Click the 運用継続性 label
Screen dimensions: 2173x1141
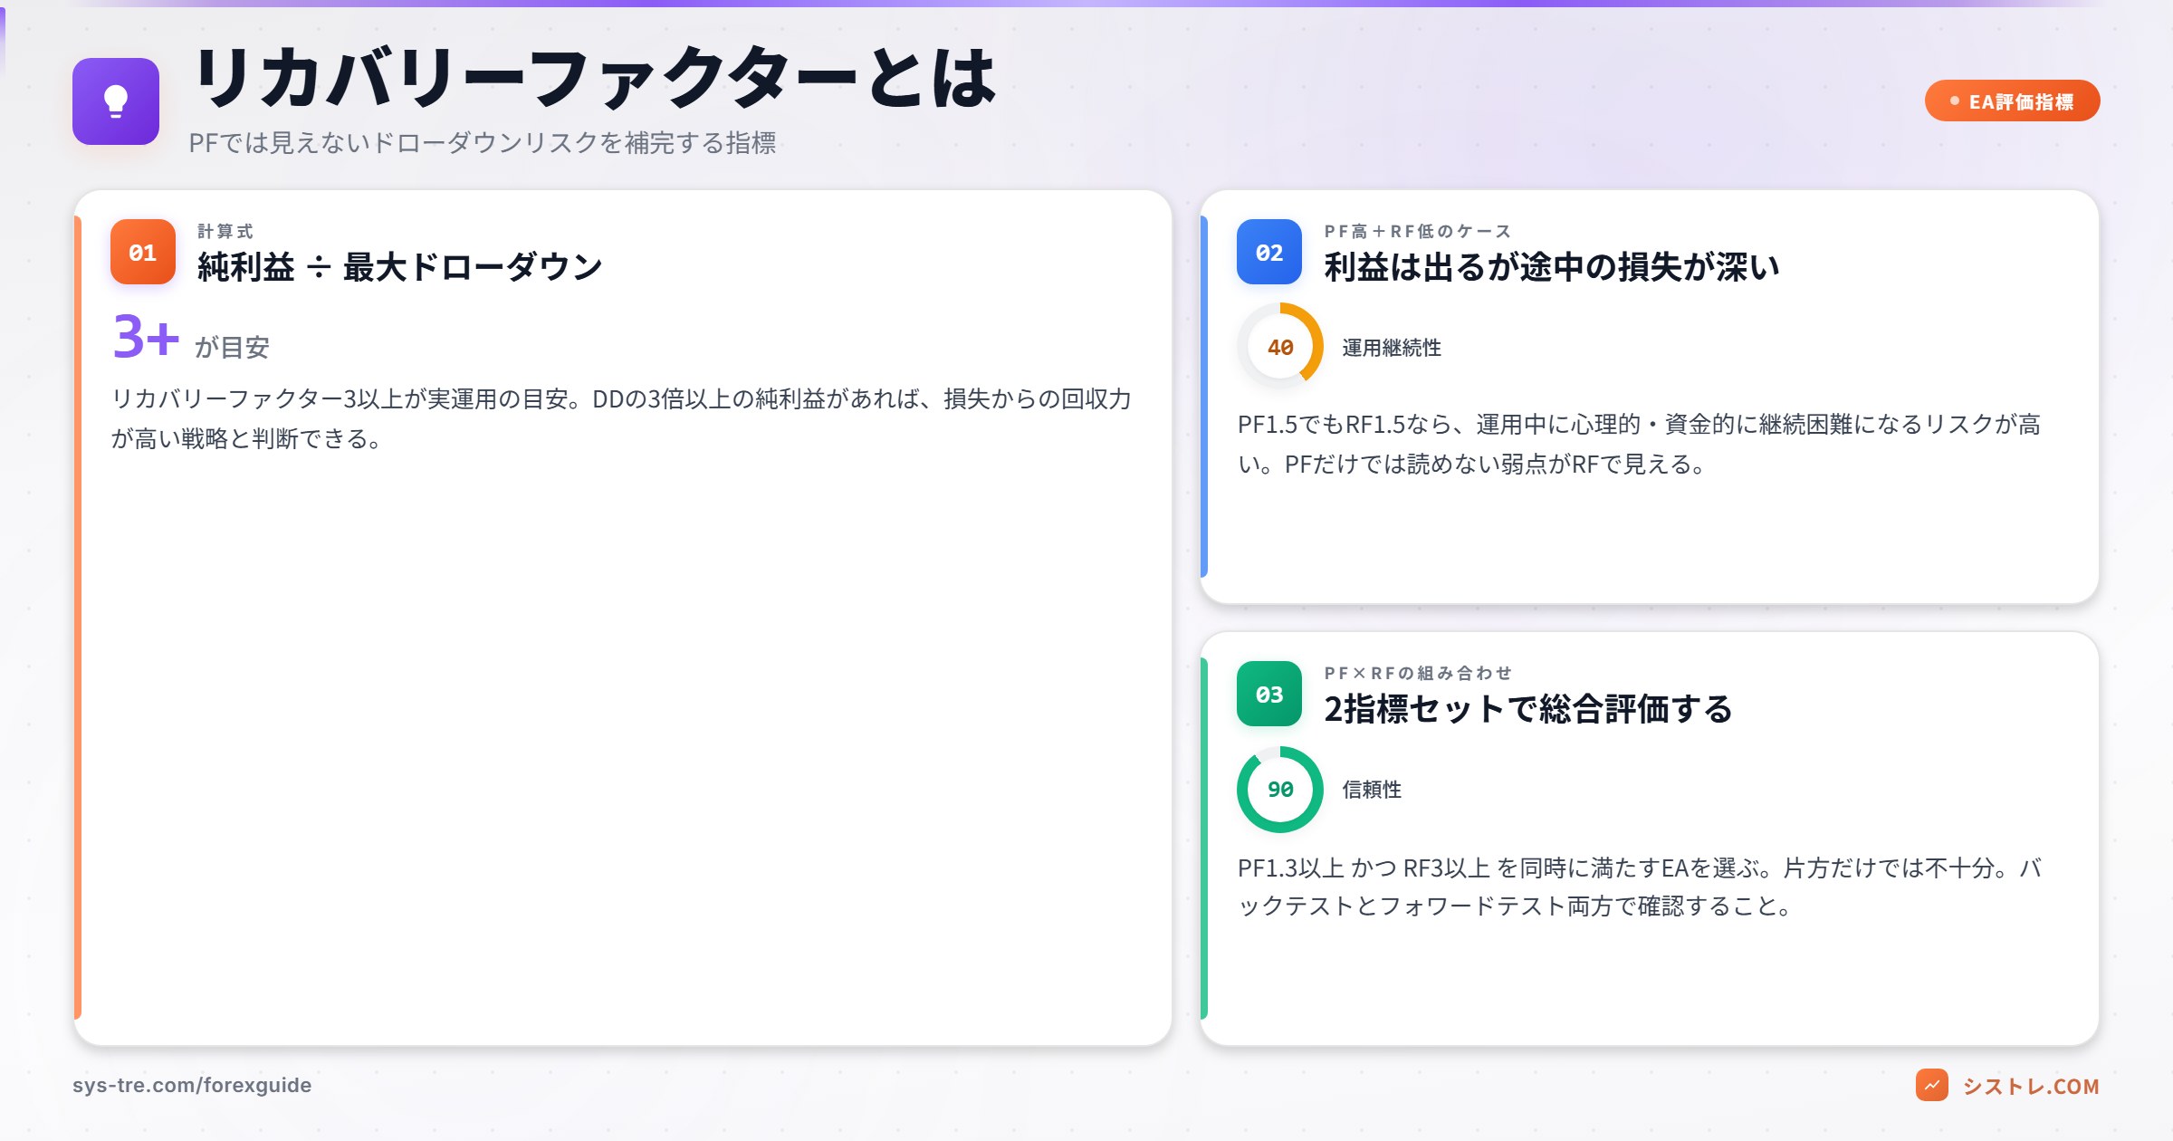tap(1392, 348)
